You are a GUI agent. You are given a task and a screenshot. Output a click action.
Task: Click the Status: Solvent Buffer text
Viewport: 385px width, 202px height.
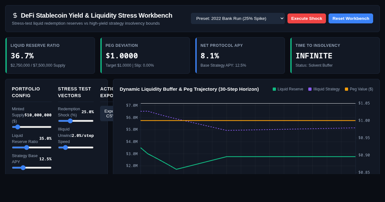coord(314,65)
